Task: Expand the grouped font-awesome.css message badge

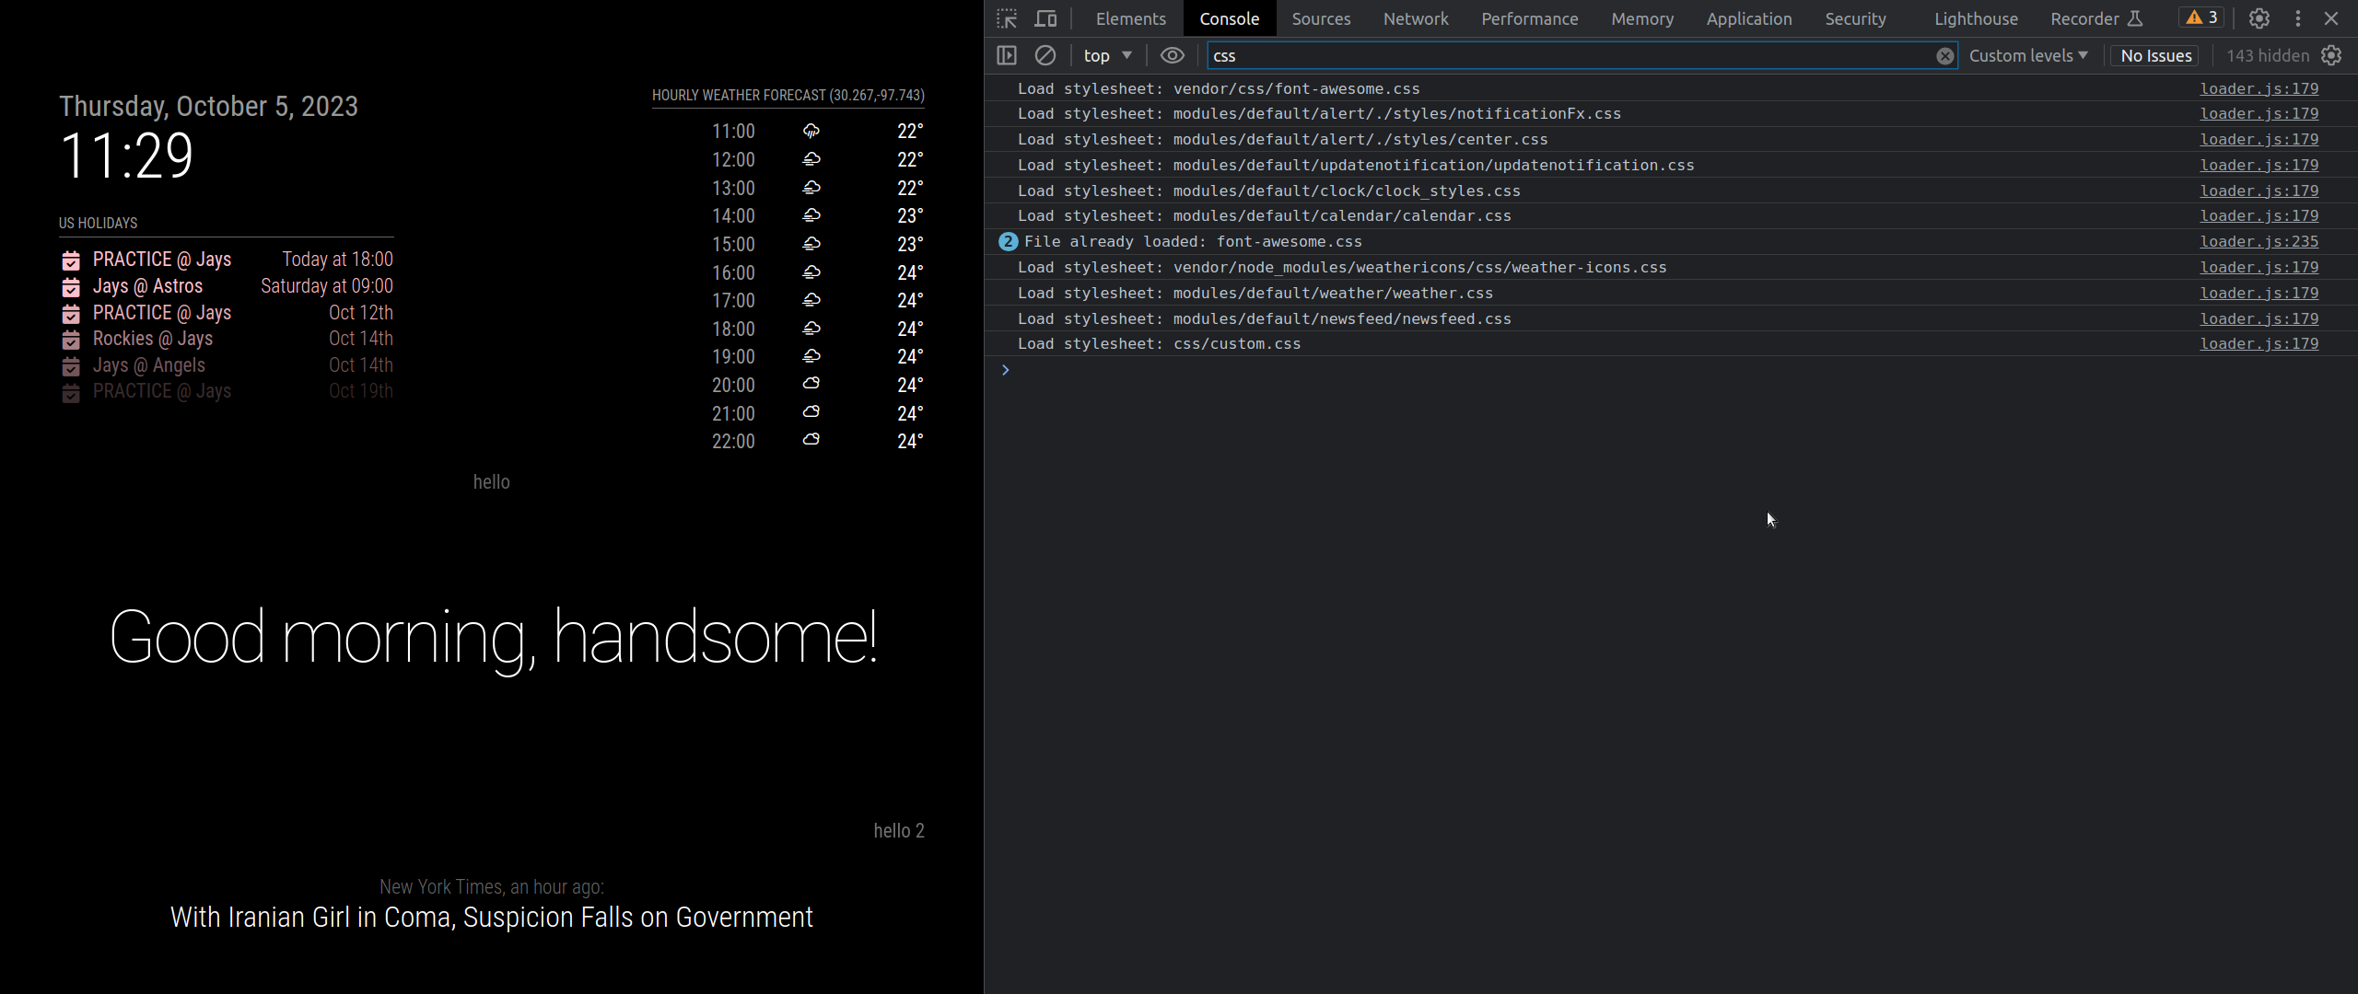Action: coord(1008,242)
